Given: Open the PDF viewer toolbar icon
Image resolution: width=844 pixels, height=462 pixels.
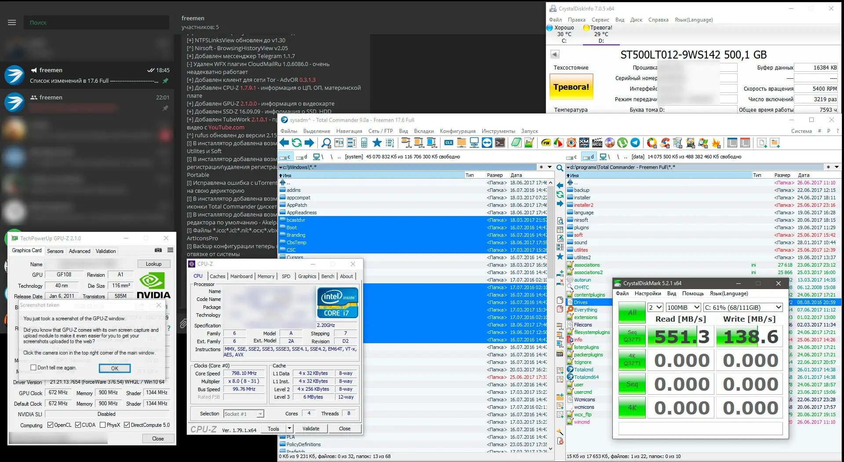Looking at the screenshot, I should click(546, 143).
